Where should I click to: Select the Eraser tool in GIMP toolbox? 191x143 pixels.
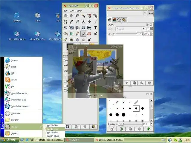(x=89, y=33)
